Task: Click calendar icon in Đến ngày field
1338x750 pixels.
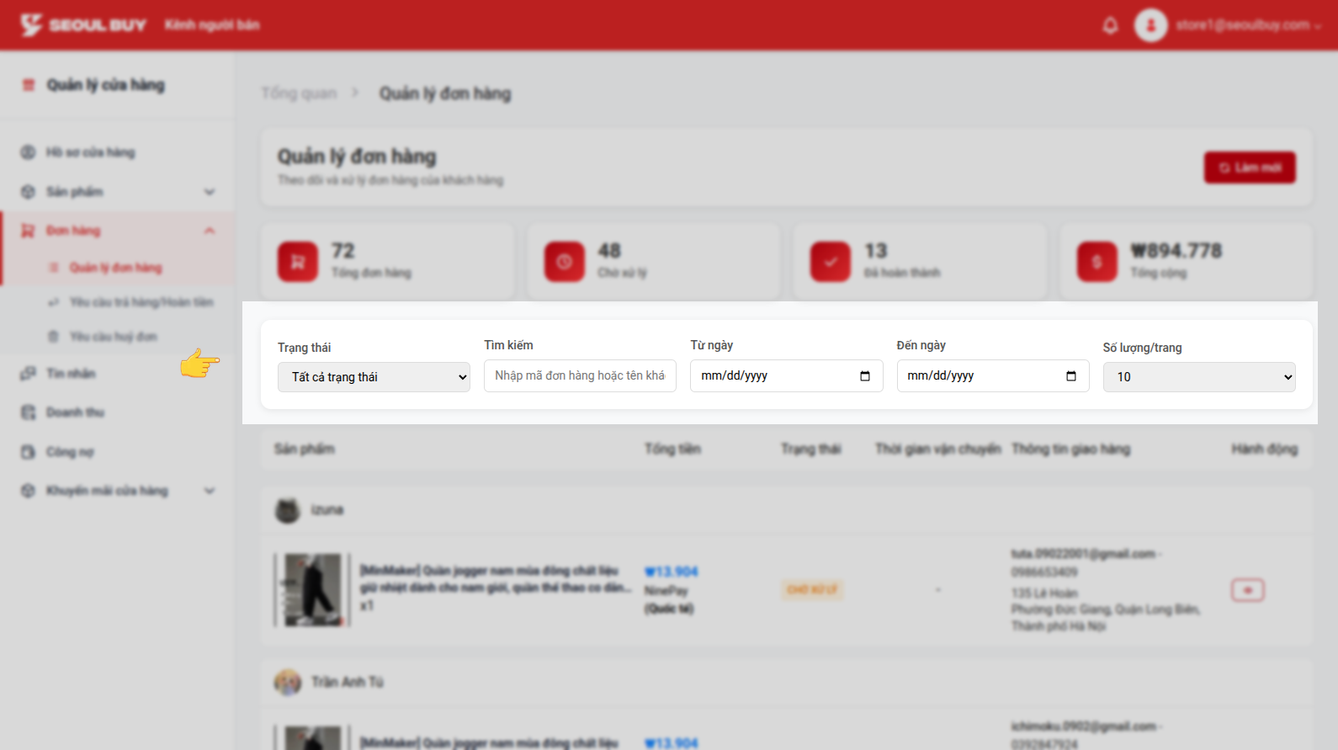Action: tap(1070, 376)
